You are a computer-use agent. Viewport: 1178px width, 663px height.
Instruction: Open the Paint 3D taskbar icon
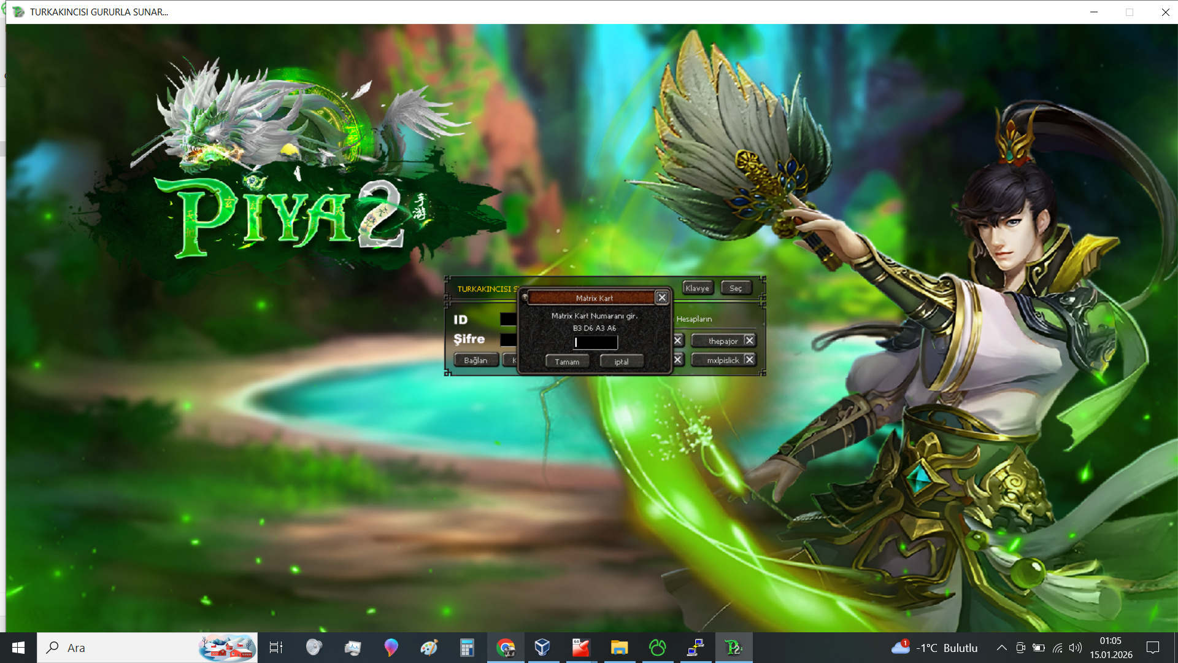391,648
